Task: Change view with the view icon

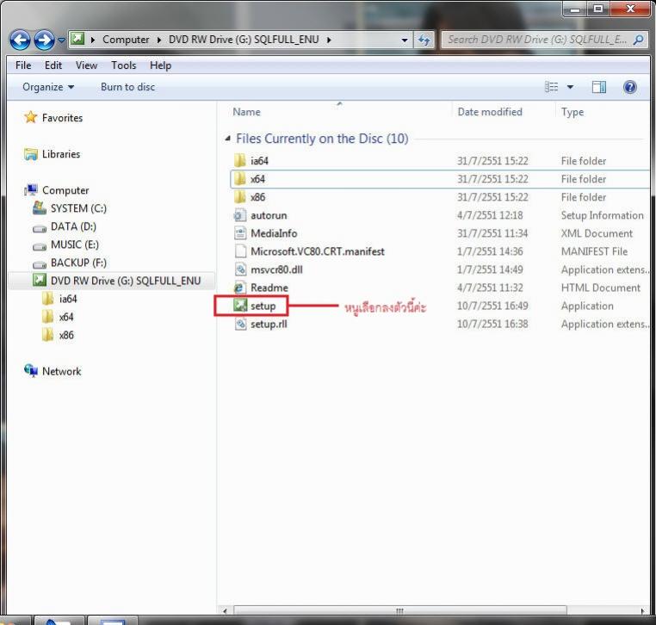Action: pos(551,87)
